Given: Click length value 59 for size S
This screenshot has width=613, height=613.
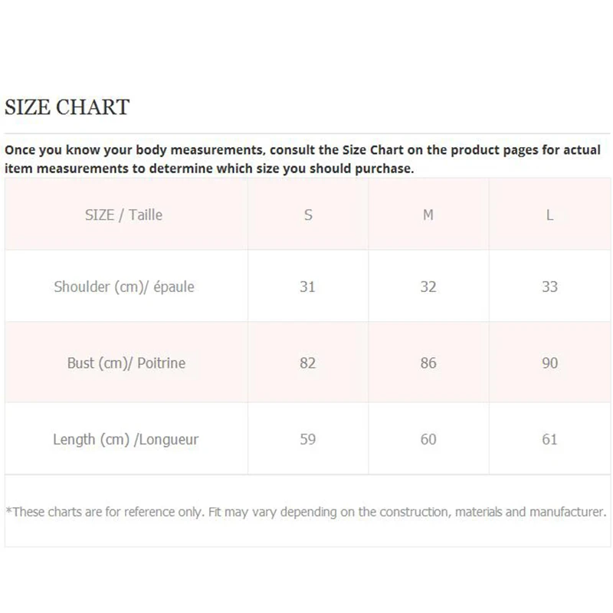Looking at the screenshot, I should coord(308,439).
